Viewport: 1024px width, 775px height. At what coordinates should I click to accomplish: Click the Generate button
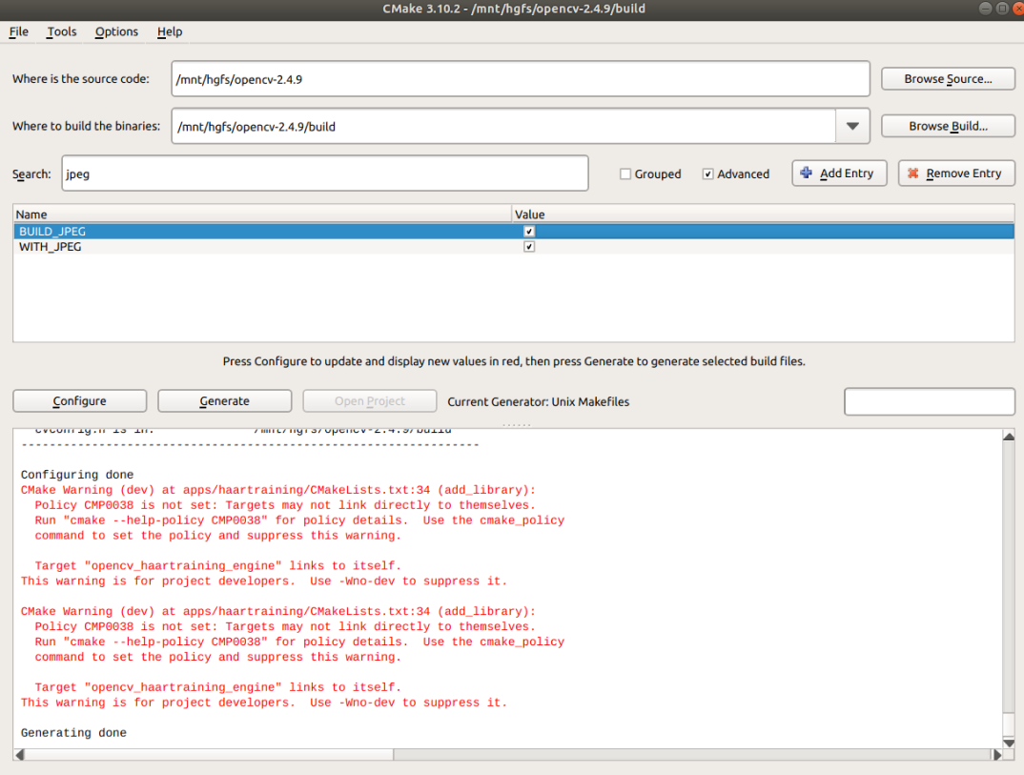pos(224,401)
